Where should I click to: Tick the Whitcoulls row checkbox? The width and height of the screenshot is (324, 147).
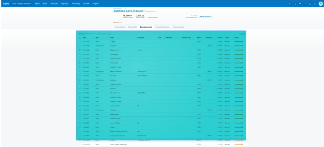coord(80,89)
